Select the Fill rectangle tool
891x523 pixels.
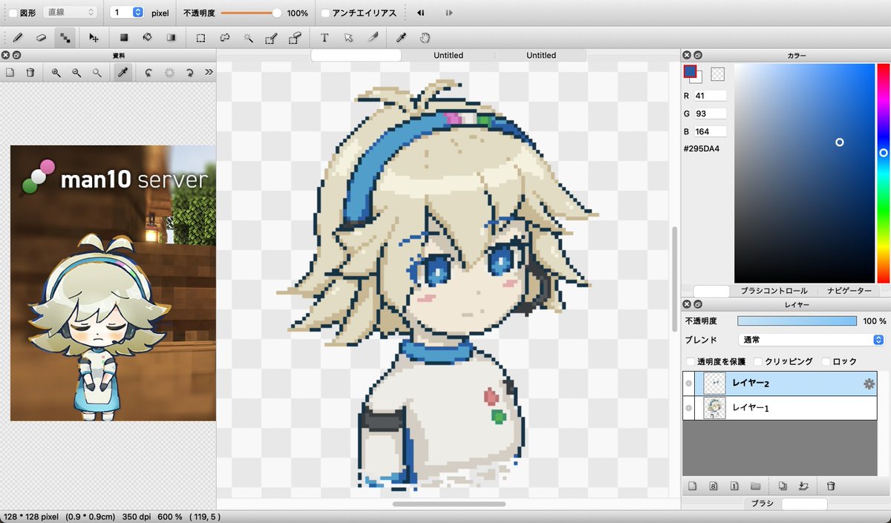point(124,37)
